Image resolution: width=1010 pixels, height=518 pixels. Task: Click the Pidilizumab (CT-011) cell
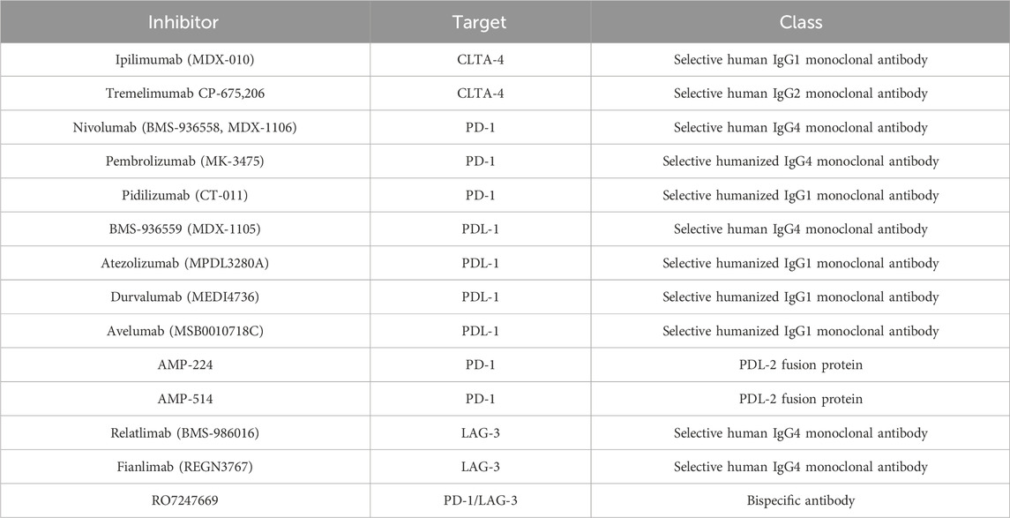[x=184, y=196]
